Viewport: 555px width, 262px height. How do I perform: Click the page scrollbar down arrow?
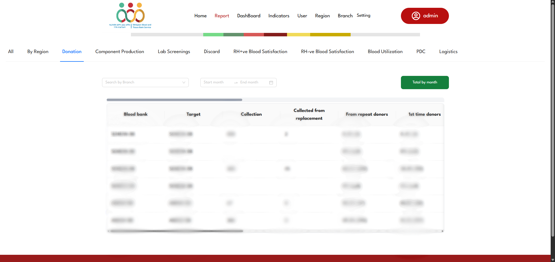[x=553, y=260]
